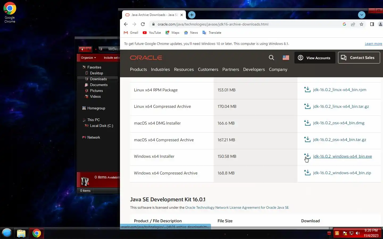
Task: Download jdk-16.0.2_windows-x64_bin.exe
Action: click(343, 156)
